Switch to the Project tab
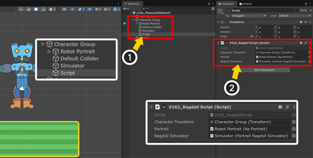Viewport: 313px width, 158px height. (x=245, y=4)
